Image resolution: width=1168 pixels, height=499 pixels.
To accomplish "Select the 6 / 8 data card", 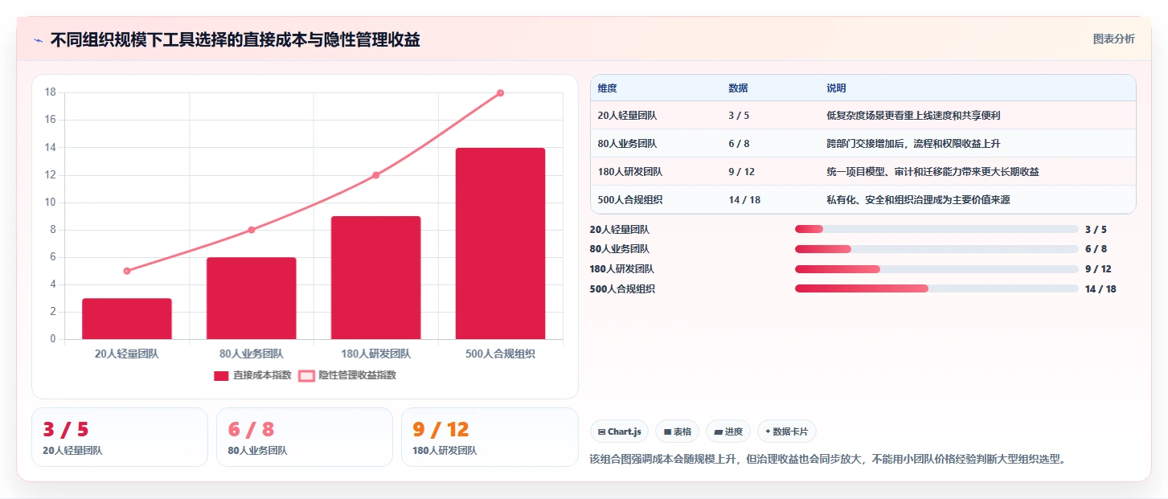I will [x=305, y=437].
